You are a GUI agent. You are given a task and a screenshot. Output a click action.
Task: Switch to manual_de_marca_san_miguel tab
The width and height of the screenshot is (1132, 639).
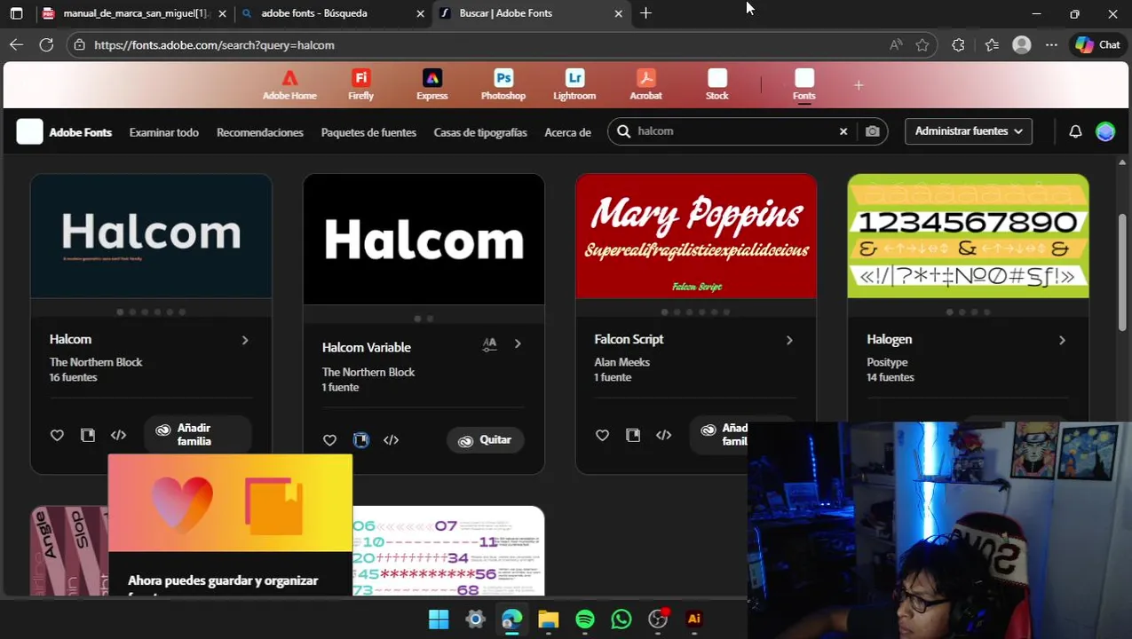coord(133,13)
